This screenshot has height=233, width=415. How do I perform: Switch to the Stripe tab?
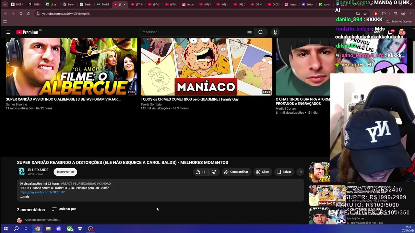[307, 5]
